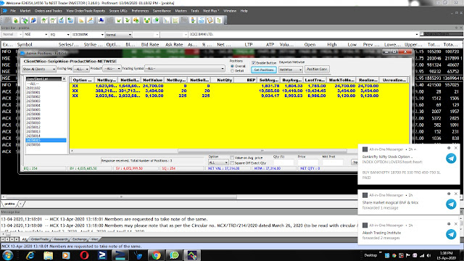Click the pencil edit toolbar icon
Screen dimensions: 464x261
[x=91, y=20]
